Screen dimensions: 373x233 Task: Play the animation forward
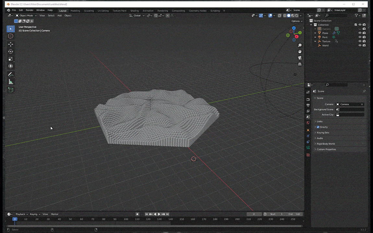click(159, 214)
